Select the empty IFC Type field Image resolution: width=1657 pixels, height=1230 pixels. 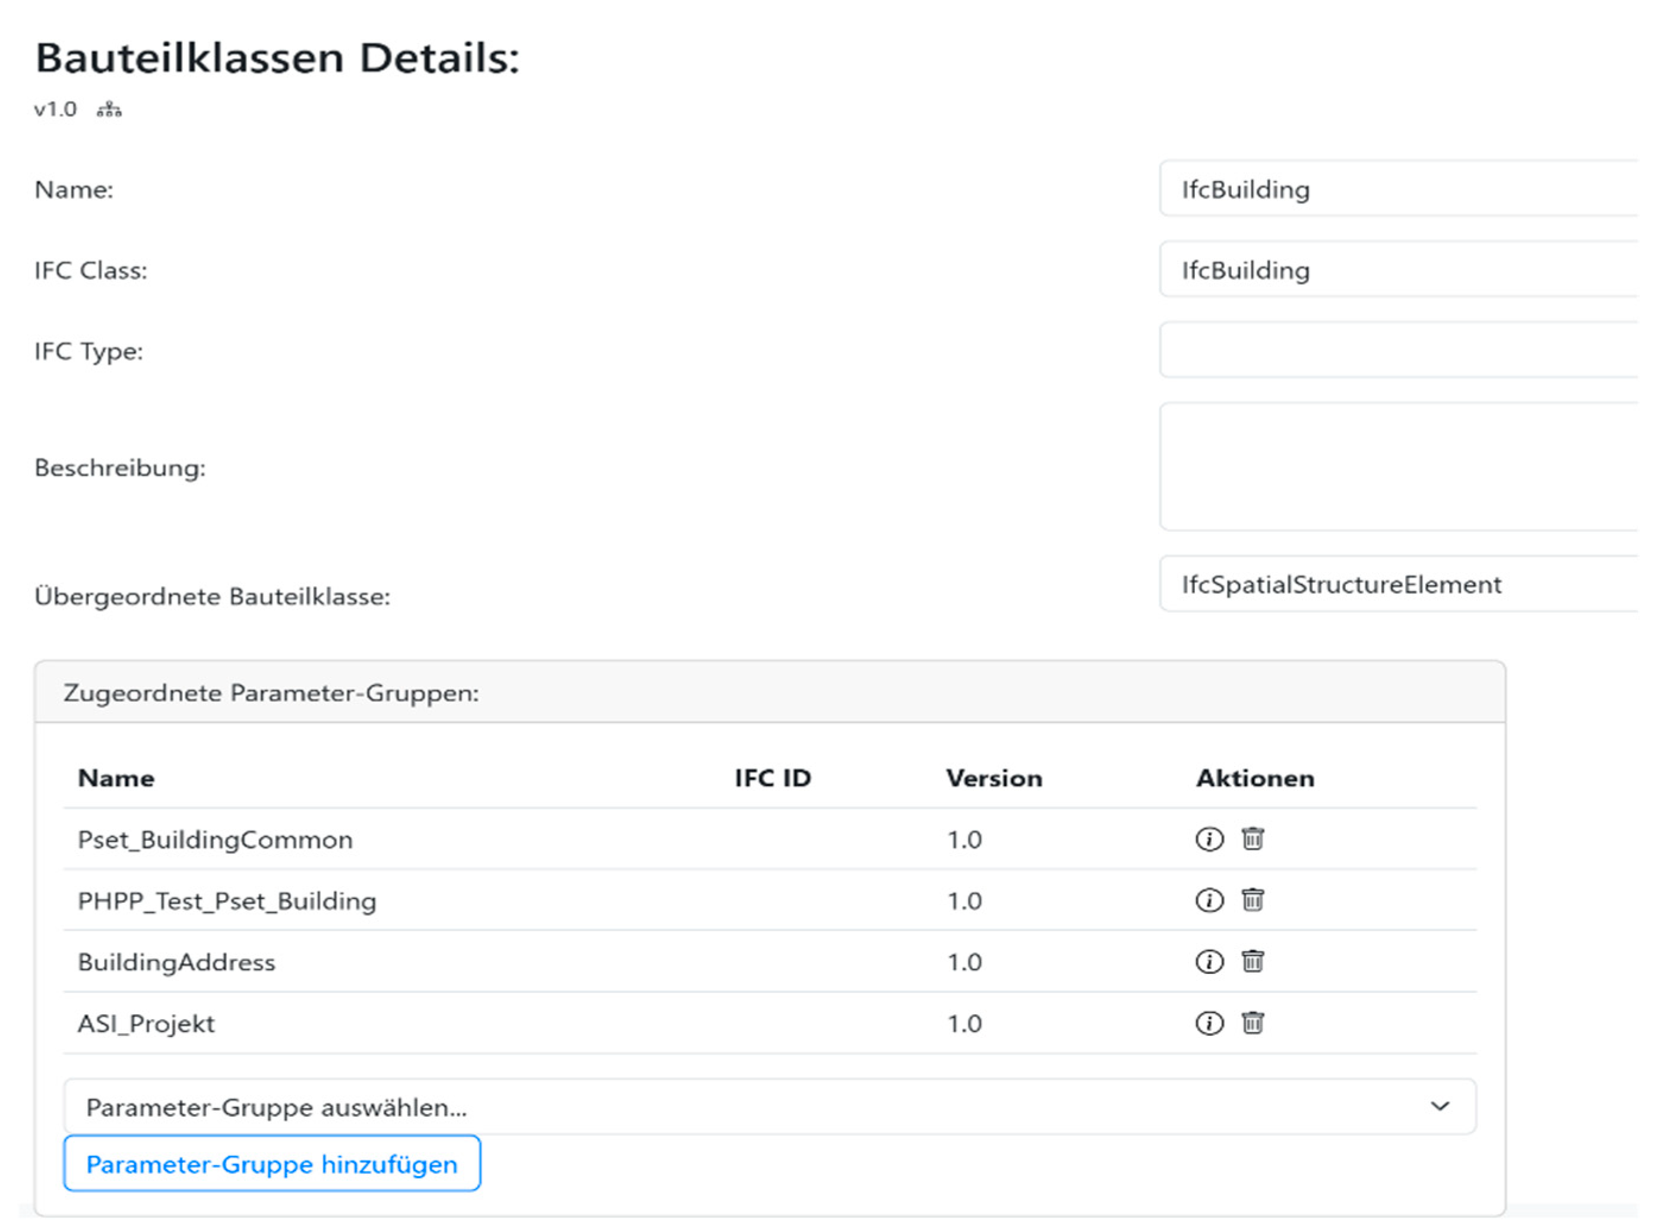pyautogui.click(x=1397, y=350)
